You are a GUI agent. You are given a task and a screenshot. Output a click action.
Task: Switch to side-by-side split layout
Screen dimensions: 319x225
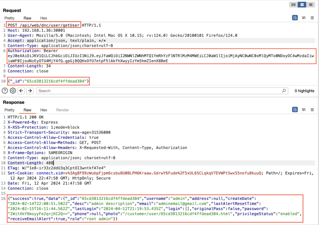click(294, 5)
